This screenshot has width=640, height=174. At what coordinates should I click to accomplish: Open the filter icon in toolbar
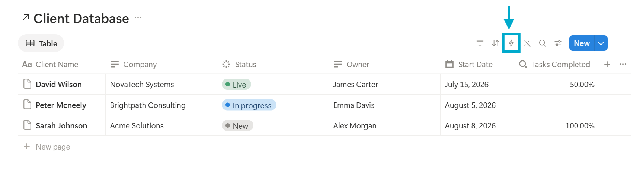tap(480, 43)
